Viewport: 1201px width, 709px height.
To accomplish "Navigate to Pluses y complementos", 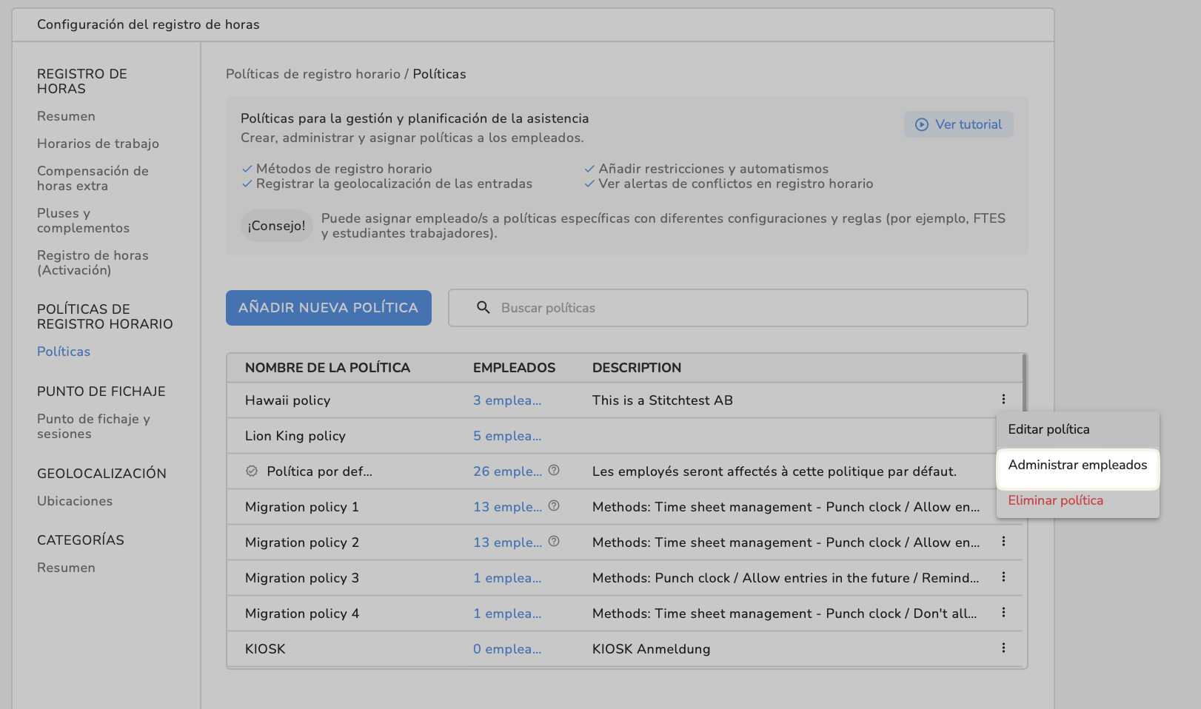I will coord(83,221).
